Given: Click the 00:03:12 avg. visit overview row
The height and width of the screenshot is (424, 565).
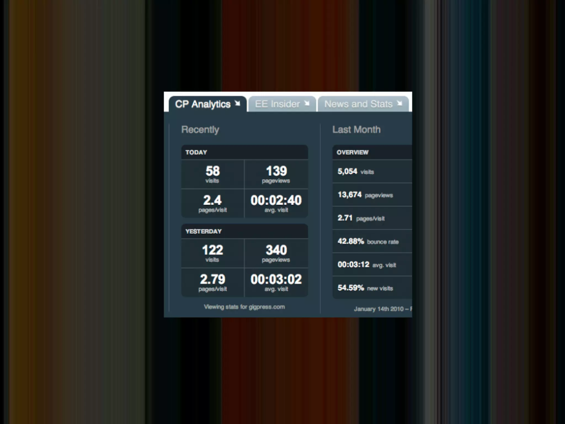Looking at the screenshot, I should point(372,264).
